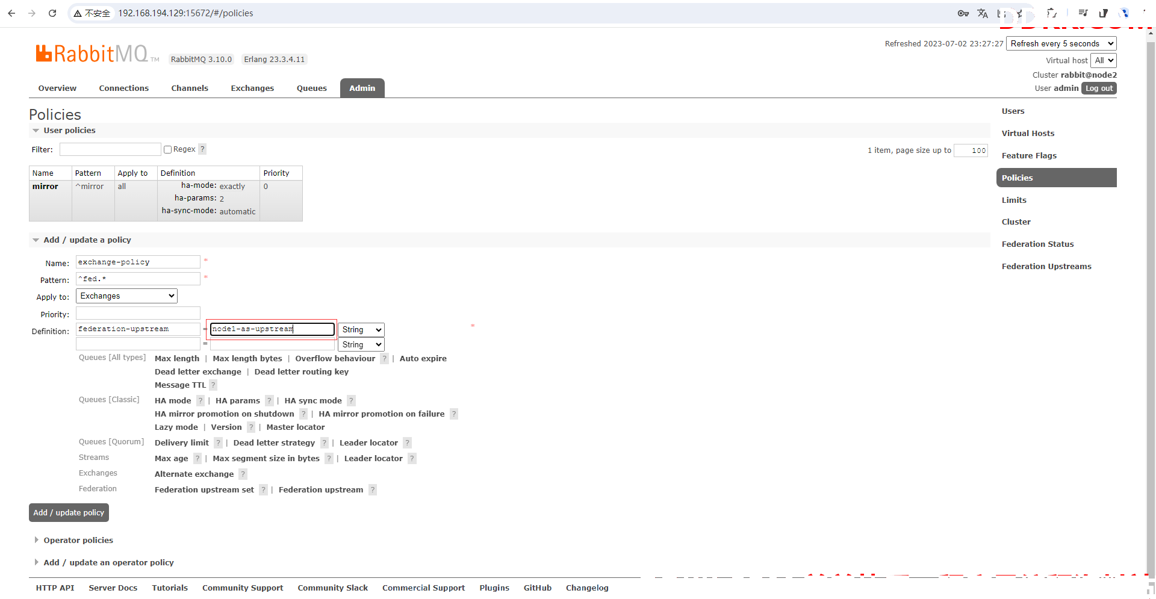Image resolution: width=1156 pixels, height=599 pixels.
Task: Go back with browser back arrow
Action: (x=11, y=13)
